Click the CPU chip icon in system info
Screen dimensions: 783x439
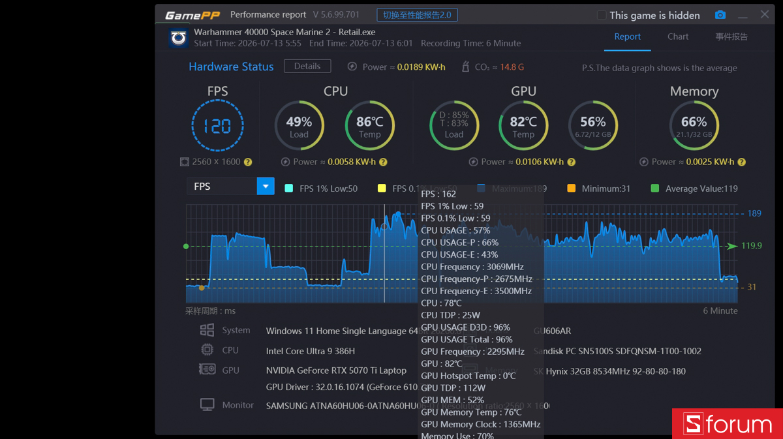pyautogui.click(x=207, y=350)
